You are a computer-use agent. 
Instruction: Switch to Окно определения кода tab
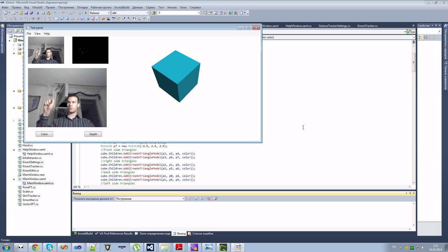[x=153, y=233]
